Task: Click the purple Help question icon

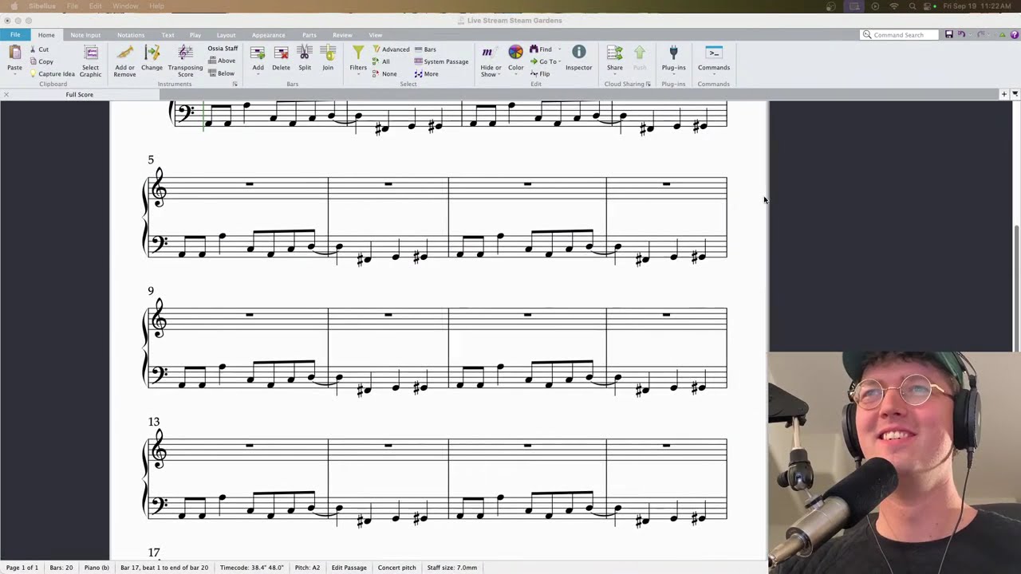Action: click(1015, 34)
